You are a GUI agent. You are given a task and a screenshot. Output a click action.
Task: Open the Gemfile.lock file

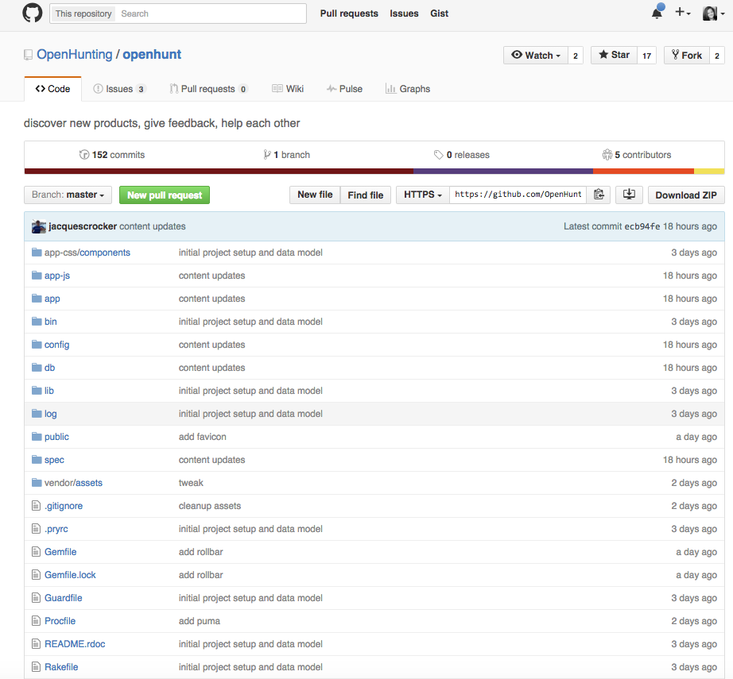(x=70, y=575)
